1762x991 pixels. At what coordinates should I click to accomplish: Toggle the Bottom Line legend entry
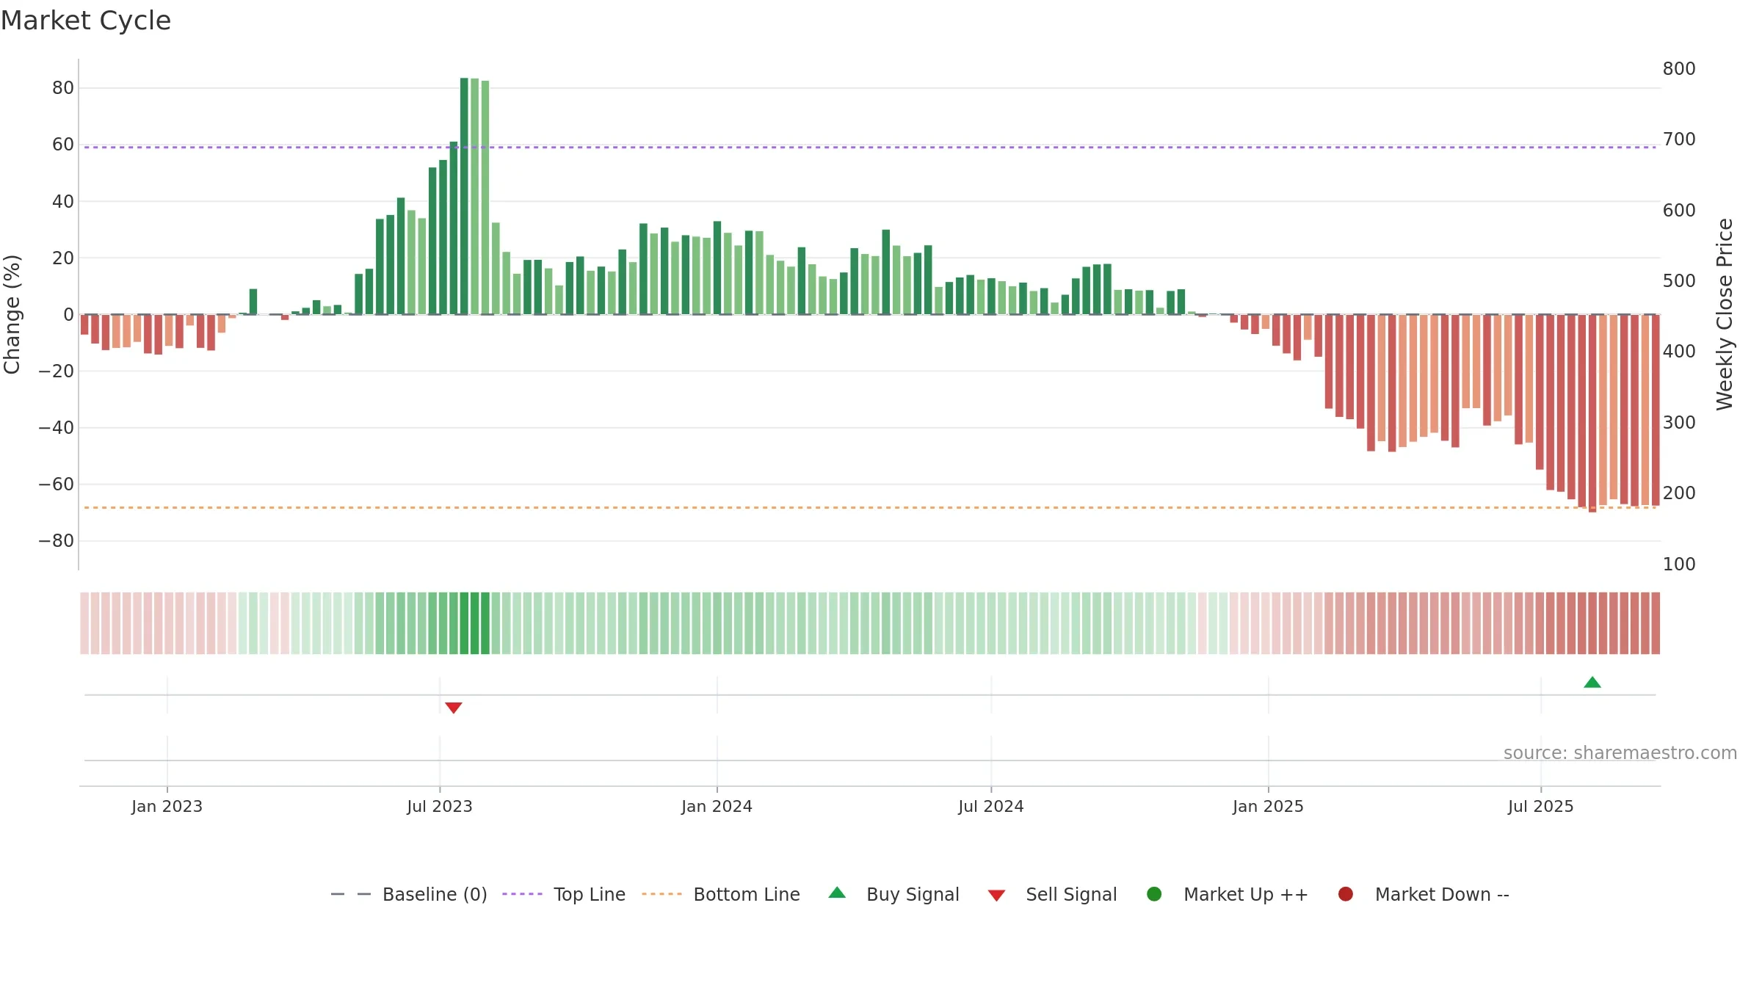(721, 894)
